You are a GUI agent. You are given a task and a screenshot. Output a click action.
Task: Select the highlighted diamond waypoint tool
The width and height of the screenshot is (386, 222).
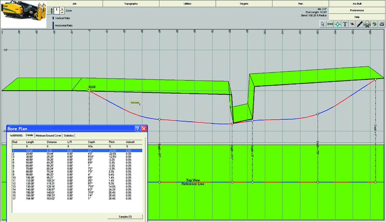tap(338, 23)
